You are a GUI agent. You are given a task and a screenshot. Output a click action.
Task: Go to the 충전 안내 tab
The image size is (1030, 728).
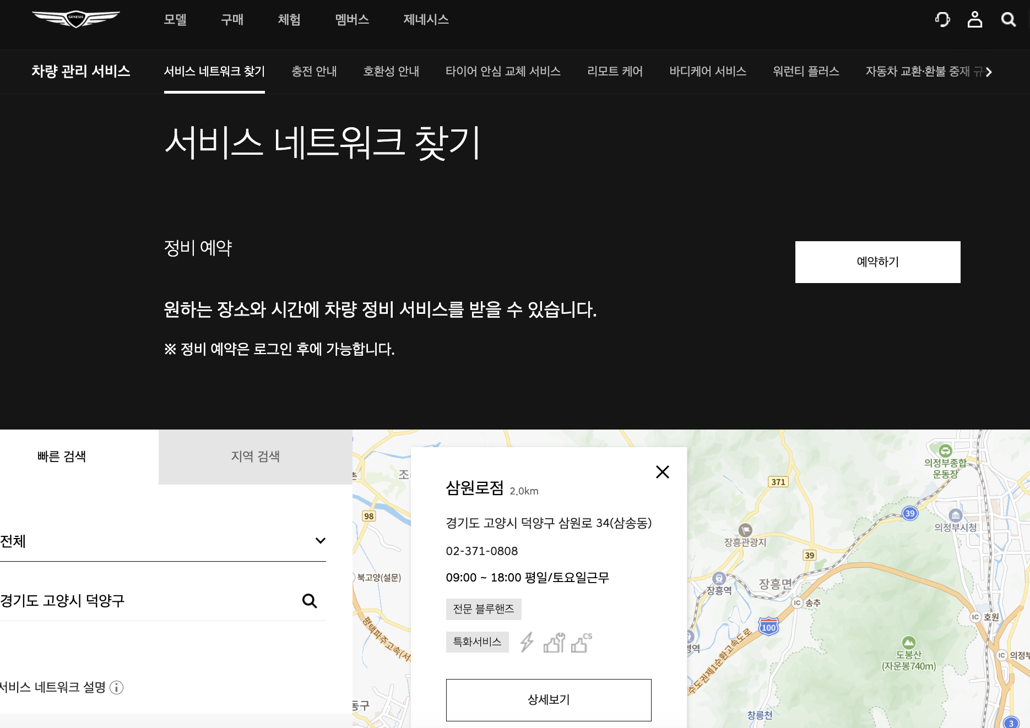[x=314, y=72]
